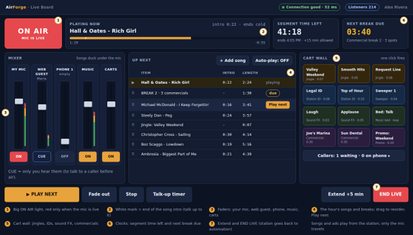Click the drag handle for BREAK 2 row
413x235 pixels.
[x=133, y=93]
